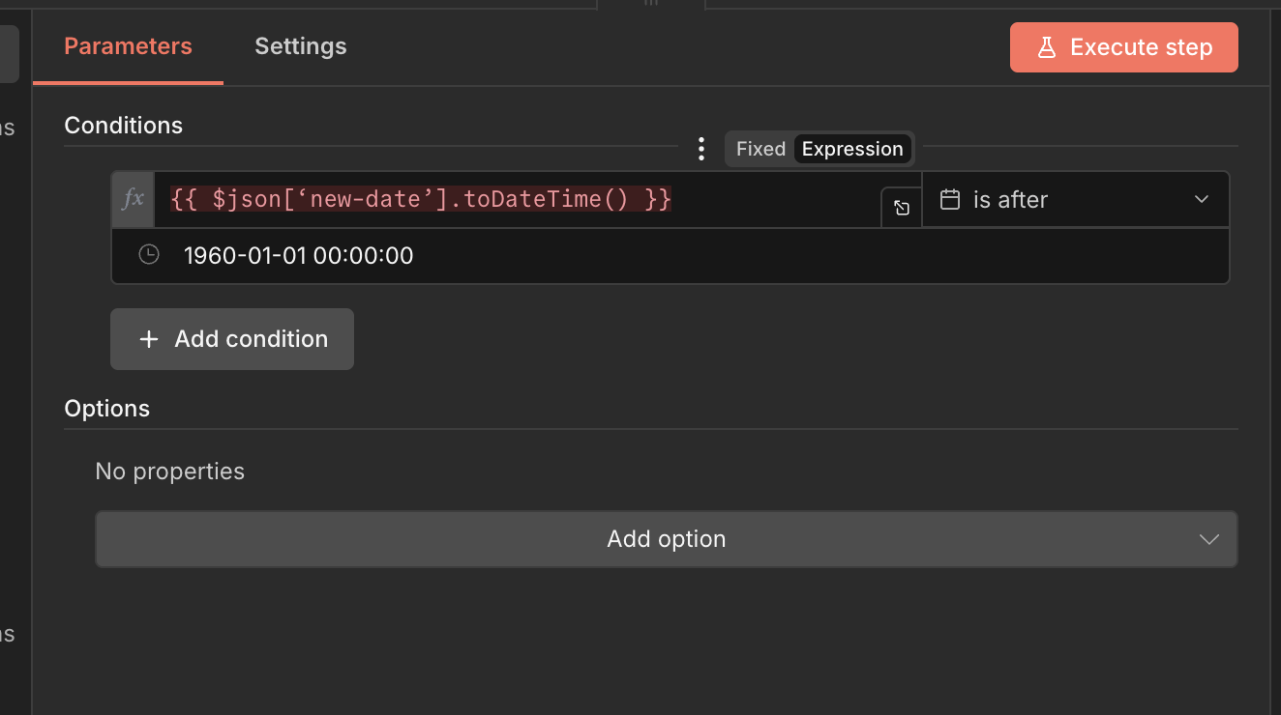
Task: Click the plus icon in Add condition
Action: click(148, 339)
